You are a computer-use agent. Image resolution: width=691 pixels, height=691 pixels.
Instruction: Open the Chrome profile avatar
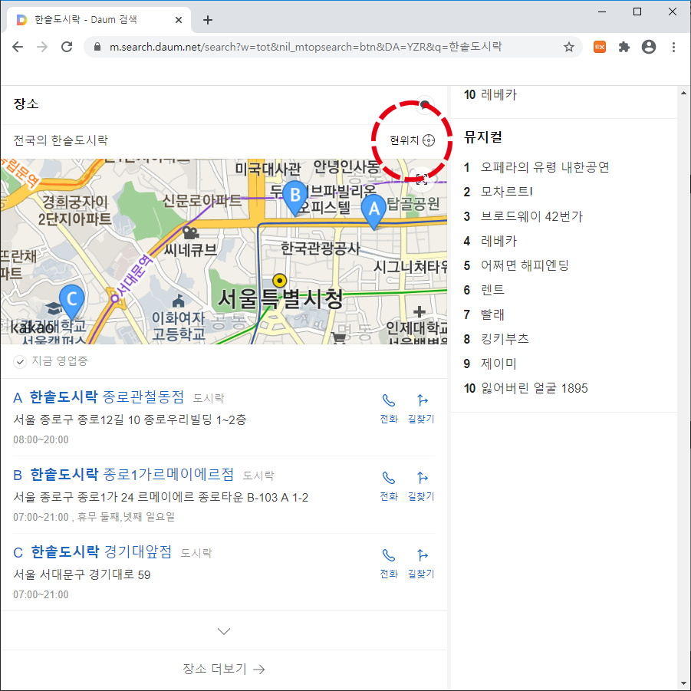click(x=649, y=47)
